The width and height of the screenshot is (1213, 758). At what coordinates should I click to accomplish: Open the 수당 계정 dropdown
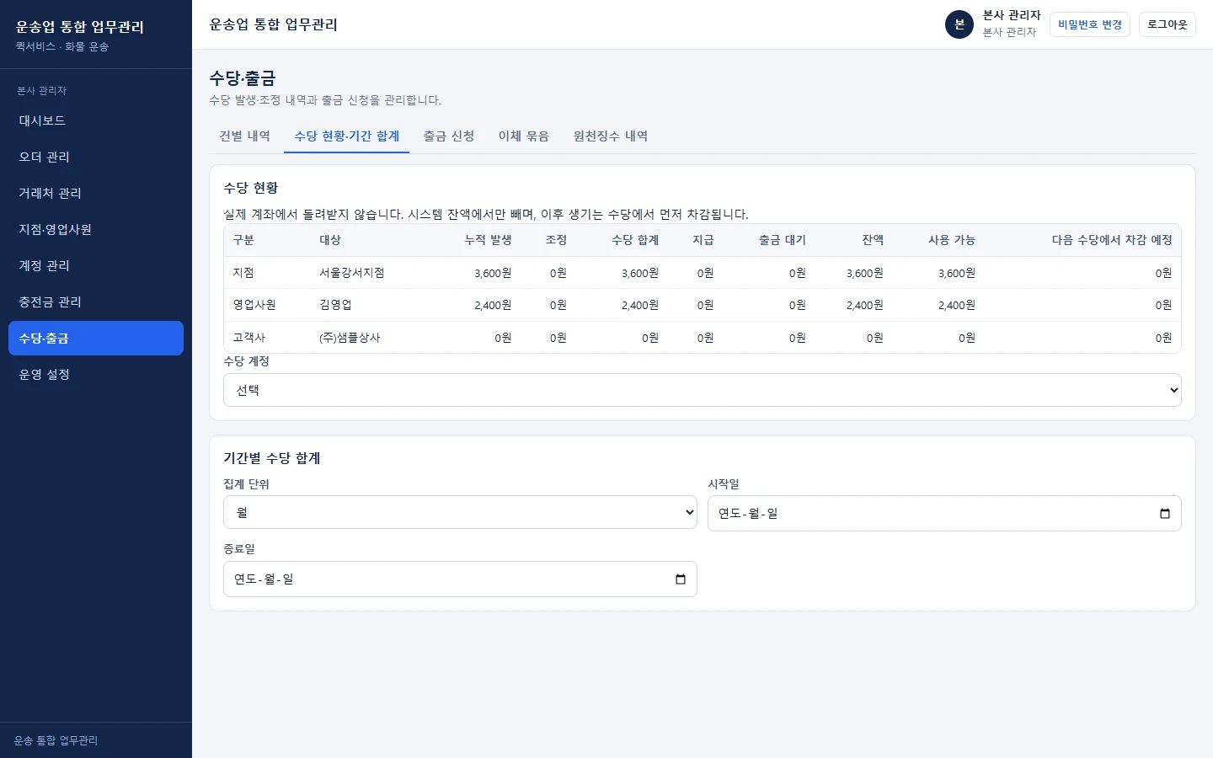point(703,390)
